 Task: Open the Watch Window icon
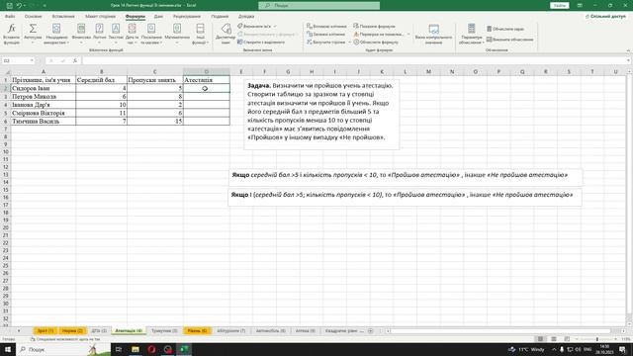pyautogui.click(x=433, y=29)
